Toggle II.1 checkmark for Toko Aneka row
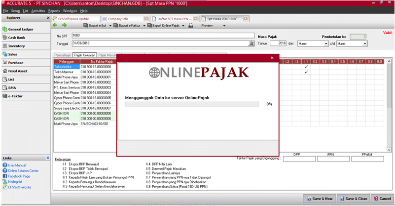Image resolution: width=395 pixels, height=206 pixels. [306, 67]
